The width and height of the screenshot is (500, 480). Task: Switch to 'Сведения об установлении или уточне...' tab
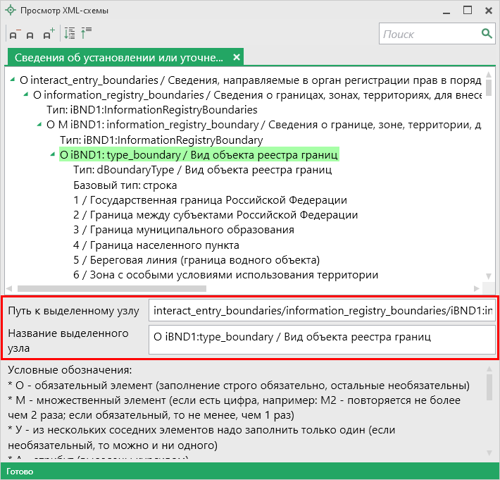[x=118, y=57]
